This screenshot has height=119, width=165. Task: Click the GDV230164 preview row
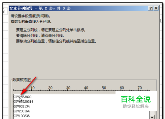(21, 111)
